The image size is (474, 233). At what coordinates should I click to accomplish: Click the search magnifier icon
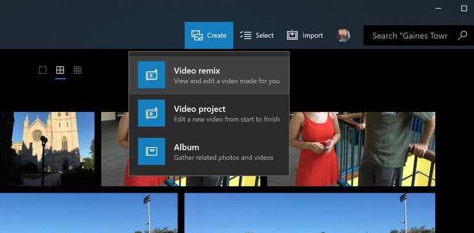click(462, 35)
